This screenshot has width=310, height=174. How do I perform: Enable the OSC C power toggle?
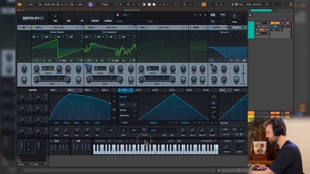(x=139, y=28)
